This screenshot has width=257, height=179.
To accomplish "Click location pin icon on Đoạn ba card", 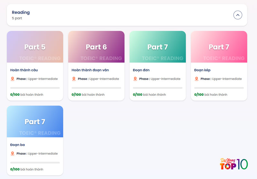I will (x=13, y=154).
